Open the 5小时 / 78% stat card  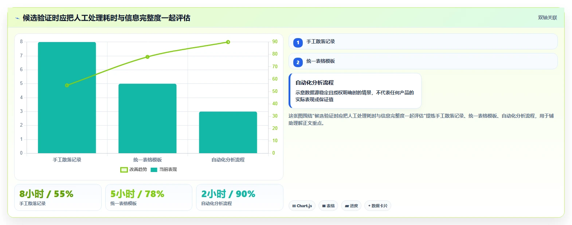pos(149,197)
